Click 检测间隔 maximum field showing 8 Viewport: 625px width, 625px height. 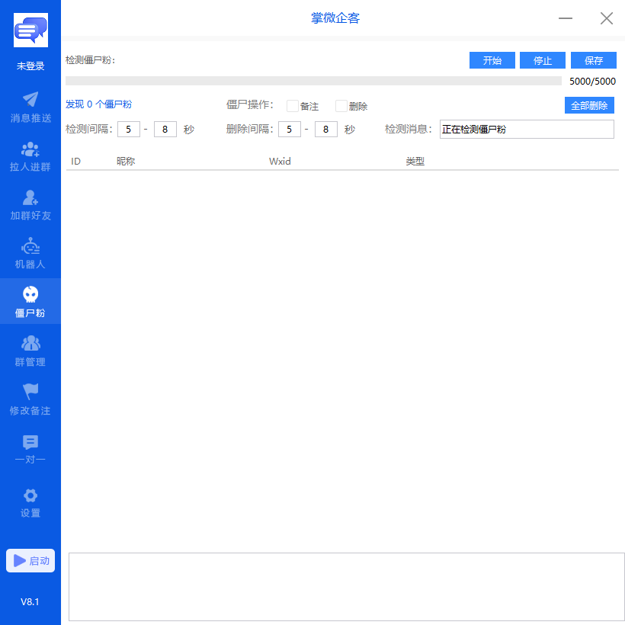pyautogui.click(x=165, y=129)
